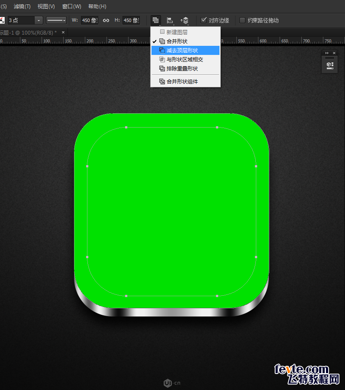The width and height of the screenshot is (345, 390).
Task: Click the path operations icon in options bar
Action: (156, 20)
